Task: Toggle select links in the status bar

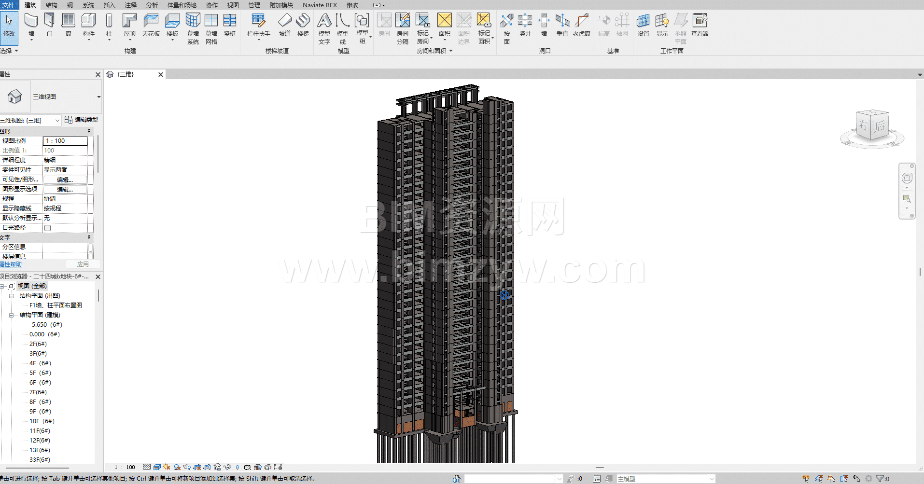Action: [x=806, y=479]
